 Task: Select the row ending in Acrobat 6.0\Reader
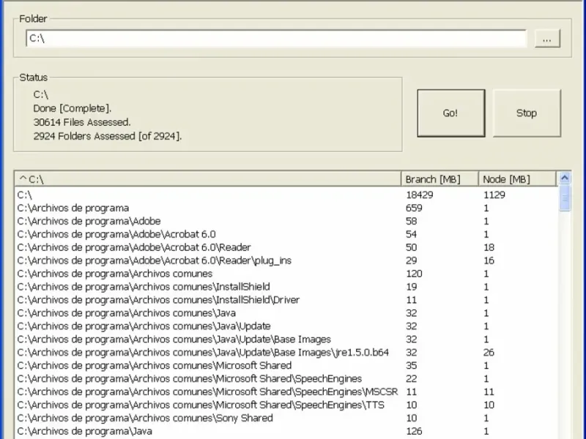[x=286, y=247]
